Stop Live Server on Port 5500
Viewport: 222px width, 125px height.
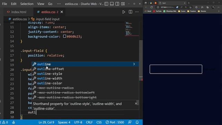coord(115,122)
